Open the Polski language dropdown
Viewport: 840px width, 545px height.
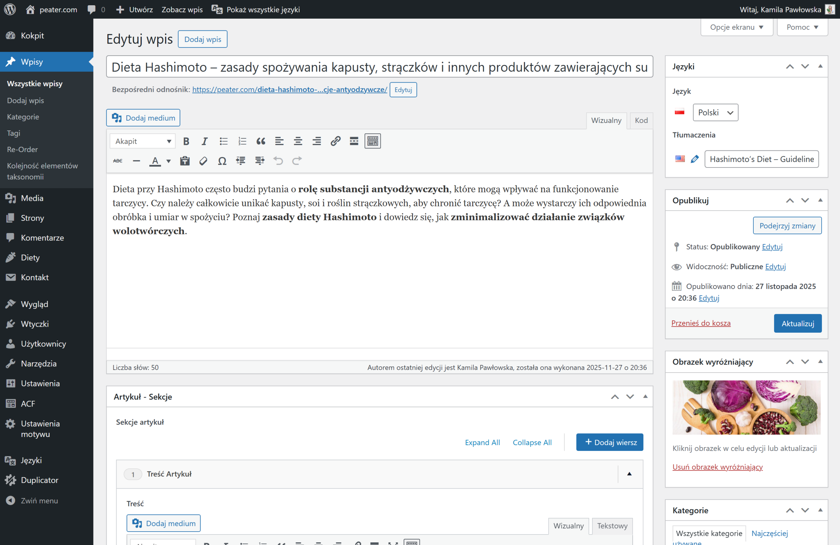click(x=715, y=112)
